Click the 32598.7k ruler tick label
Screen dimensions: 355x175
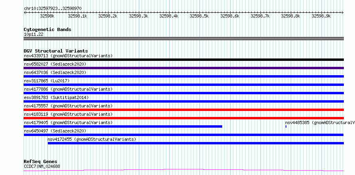260,16
